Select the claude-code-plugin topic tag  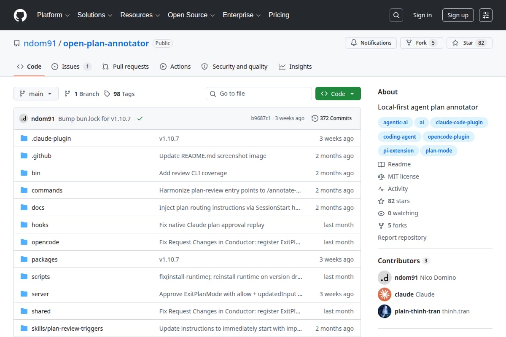click(x=459, y=123)
